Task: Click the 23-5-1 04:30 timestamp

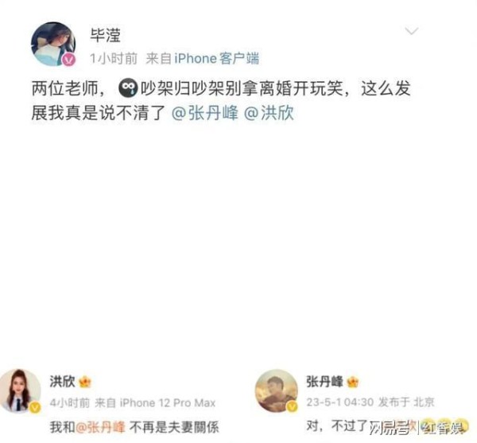Action: click(339, 402)
